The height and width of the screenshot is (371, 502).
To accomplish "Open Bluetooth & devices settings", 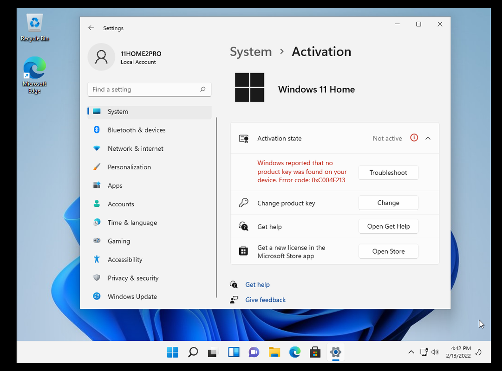I will [150, 130].
